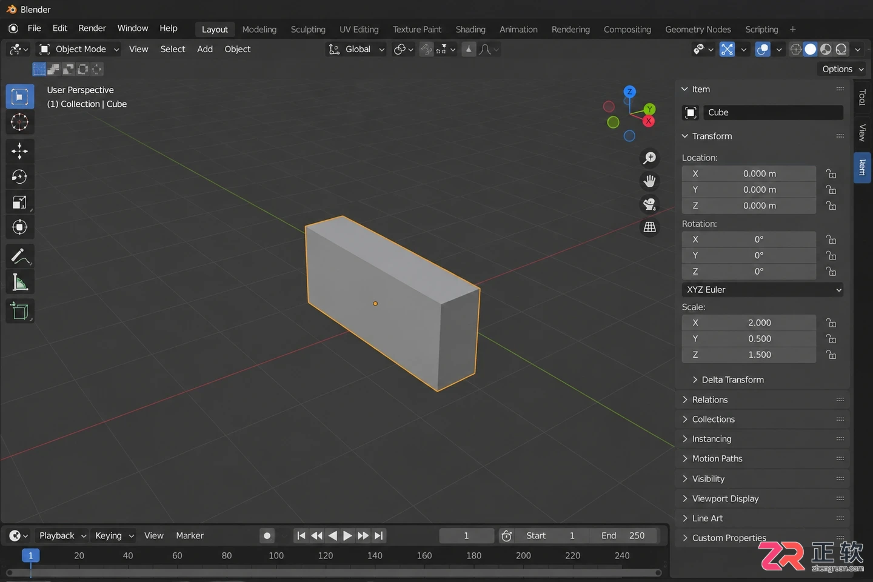Viewport: 873px width, 582px height.
Task: Open the Object Mode dropdown
Action: point(79,50)
